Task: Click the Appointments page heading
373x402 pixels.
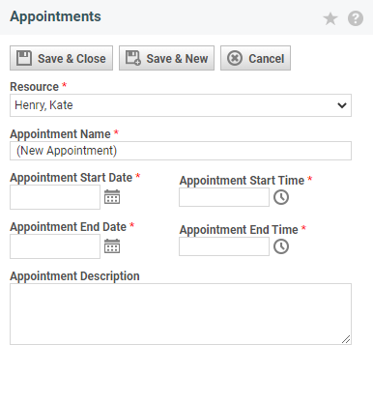Action: (55, 16)
